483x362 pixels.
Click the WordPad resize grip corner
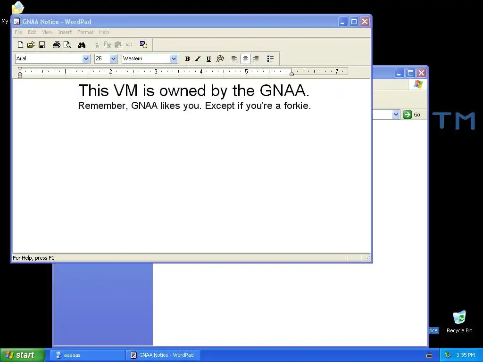click(x=367, y=258)
